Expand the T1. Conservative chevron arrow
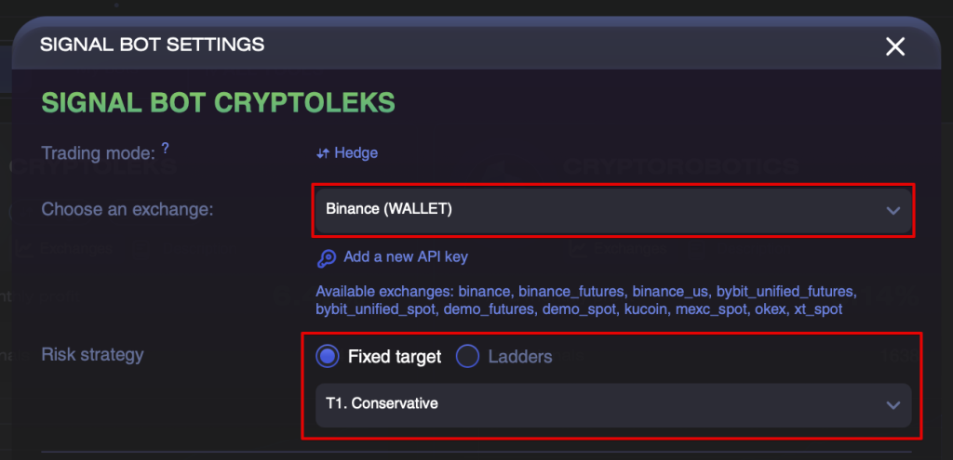Screen dimensions: 953x460 (x=893, y=405)
